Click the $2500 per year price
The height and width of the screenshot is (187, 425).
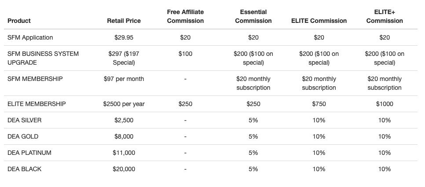point(124,104)
